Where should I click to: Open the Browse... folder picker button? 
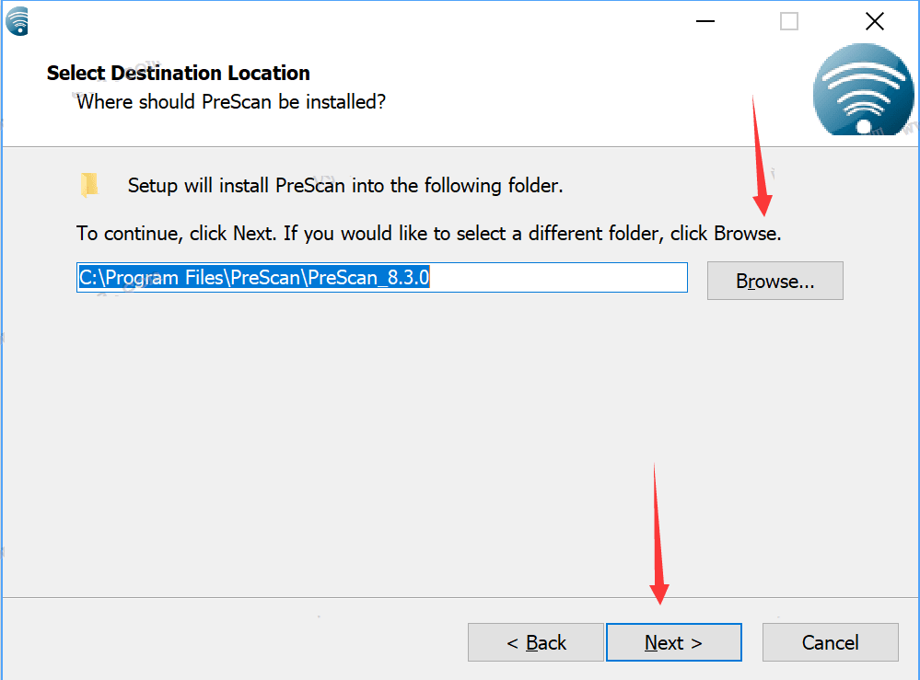pyautogui.click(x=774, y=281)
